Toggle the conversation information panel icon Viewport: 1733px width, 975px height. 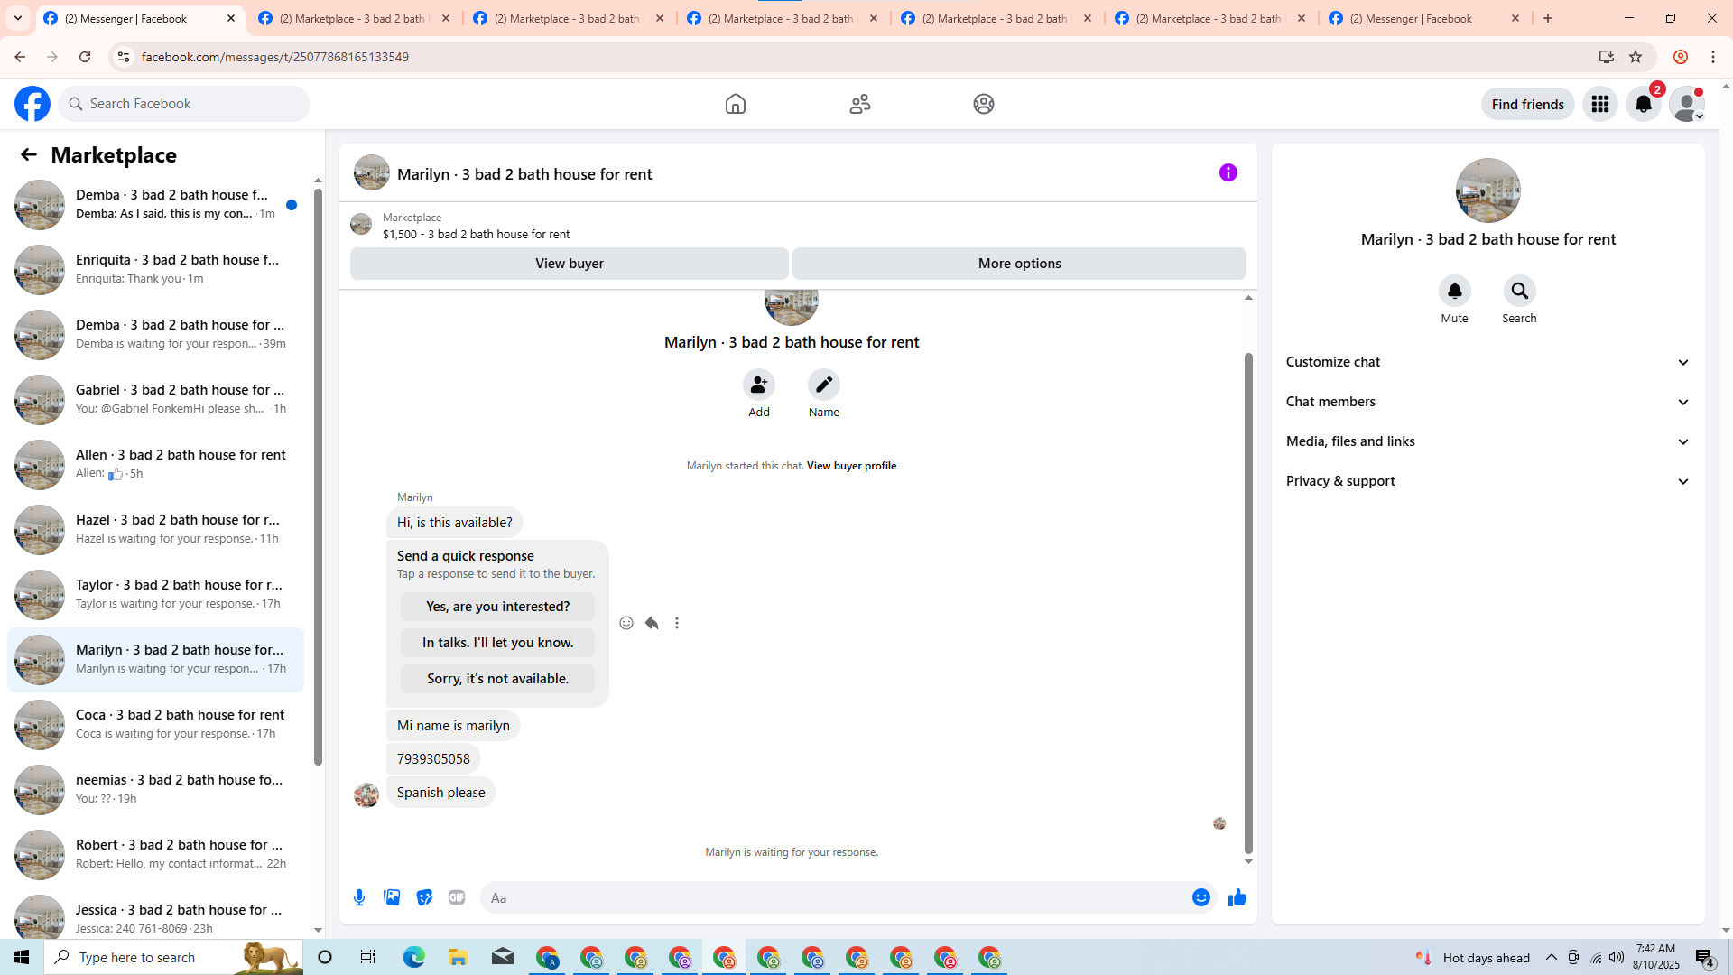[1228, 172]
